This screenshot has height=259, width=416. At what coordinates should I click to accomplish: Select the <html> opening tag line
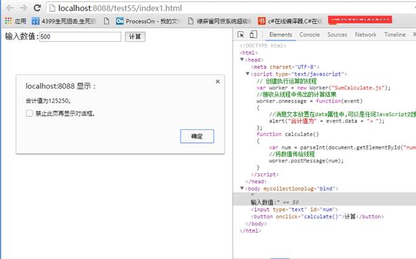[x=249, y=53]
